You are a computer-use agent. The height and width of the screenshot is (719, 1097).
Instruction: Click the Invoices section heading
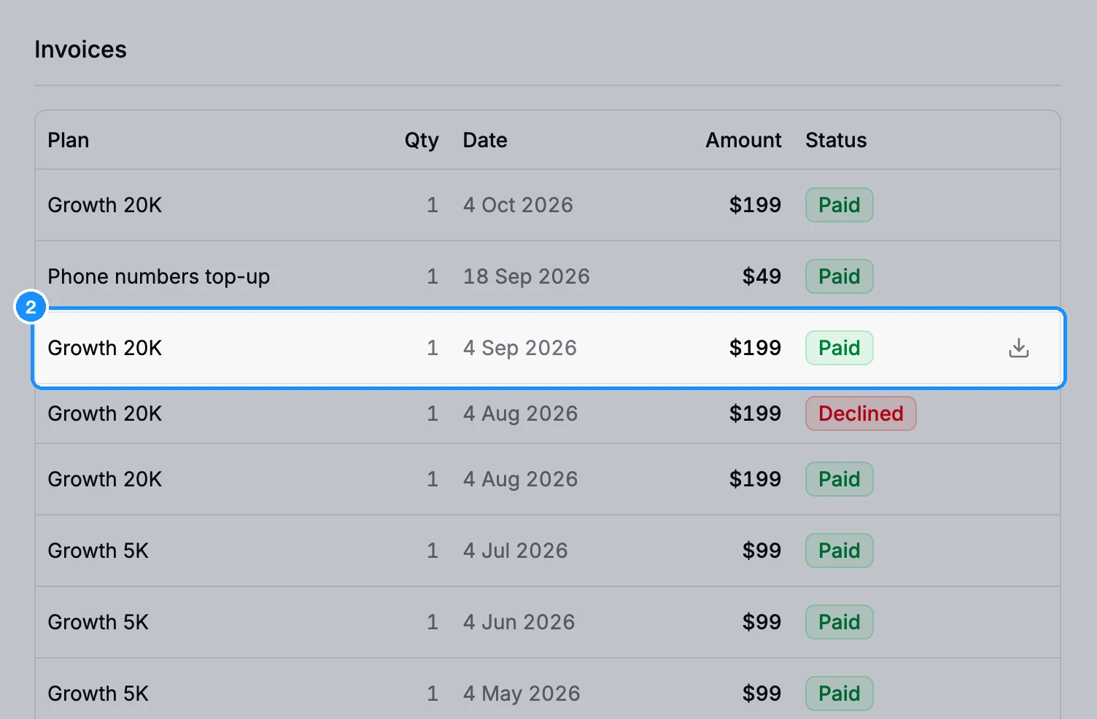[x=80, y=50]
